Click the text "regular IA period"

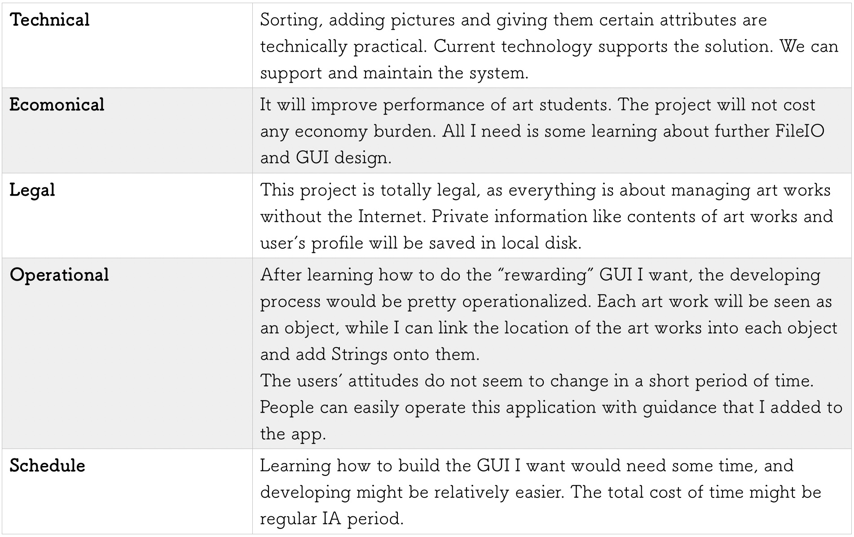point(332,519)
